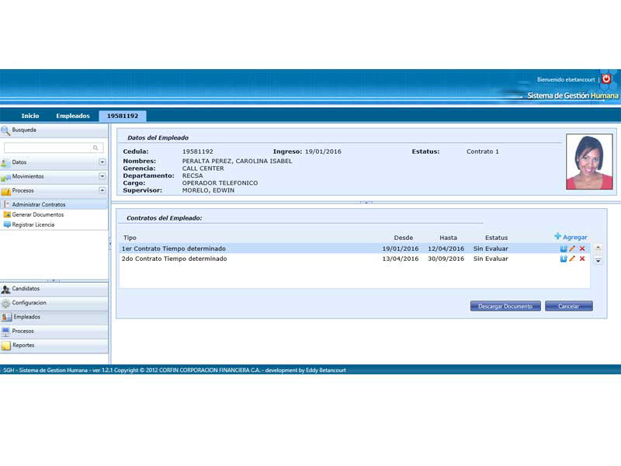Open Configuracion gear section in sidebar
Image resolution: width=621 pixels, height=466 pixels.
pos(29,303)
